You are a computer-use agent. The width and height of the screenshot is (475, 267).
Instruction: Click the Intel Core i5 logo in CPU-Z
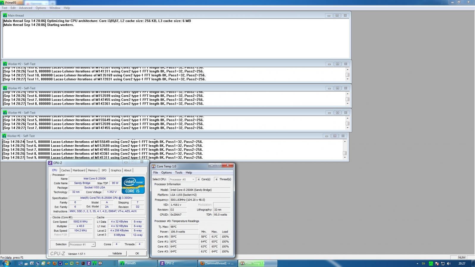coord(133,185)
